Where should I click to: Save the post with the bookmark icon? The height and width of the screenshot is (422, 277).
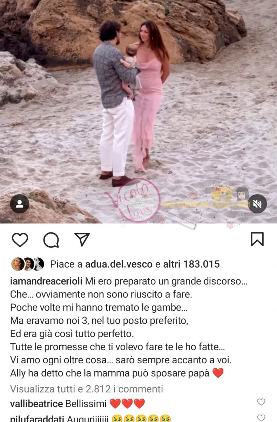[257, 239]
